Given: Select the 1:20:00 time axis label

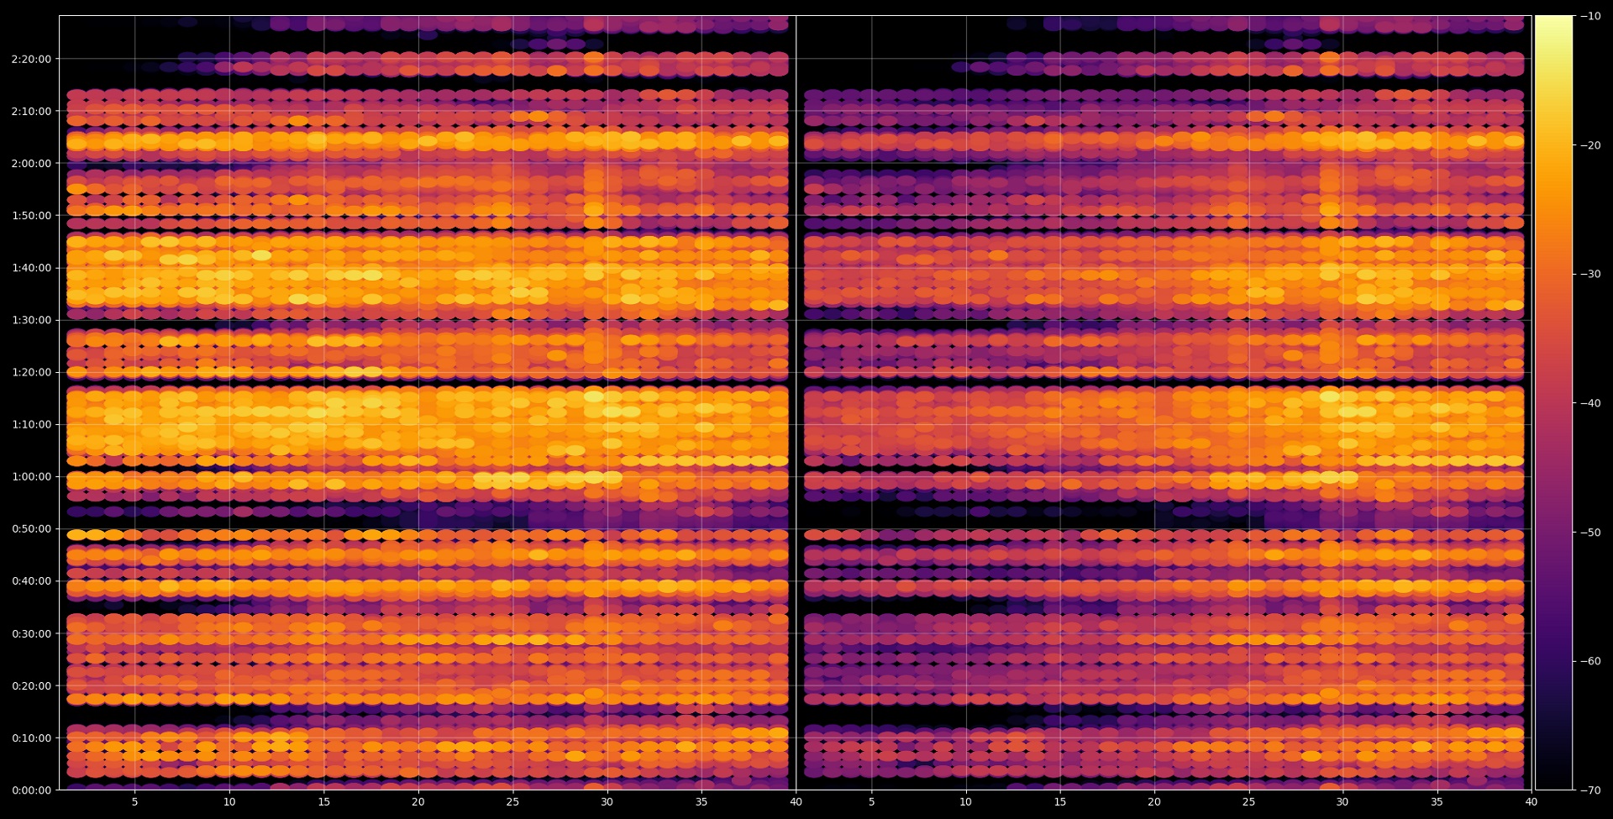Looking at the screenshot, I should tap(31, 373).
